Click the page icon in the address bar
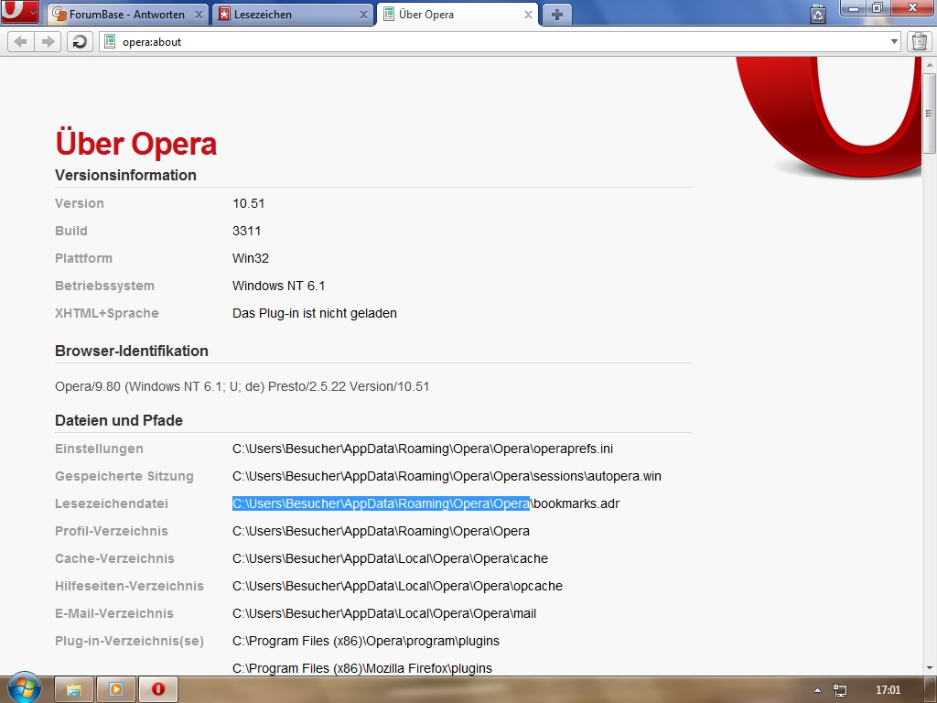Screen dimensions: 937x703 click(x=110, y=41)
